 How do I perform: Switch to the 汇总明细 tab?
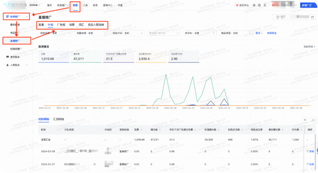[x=59, y=119]
